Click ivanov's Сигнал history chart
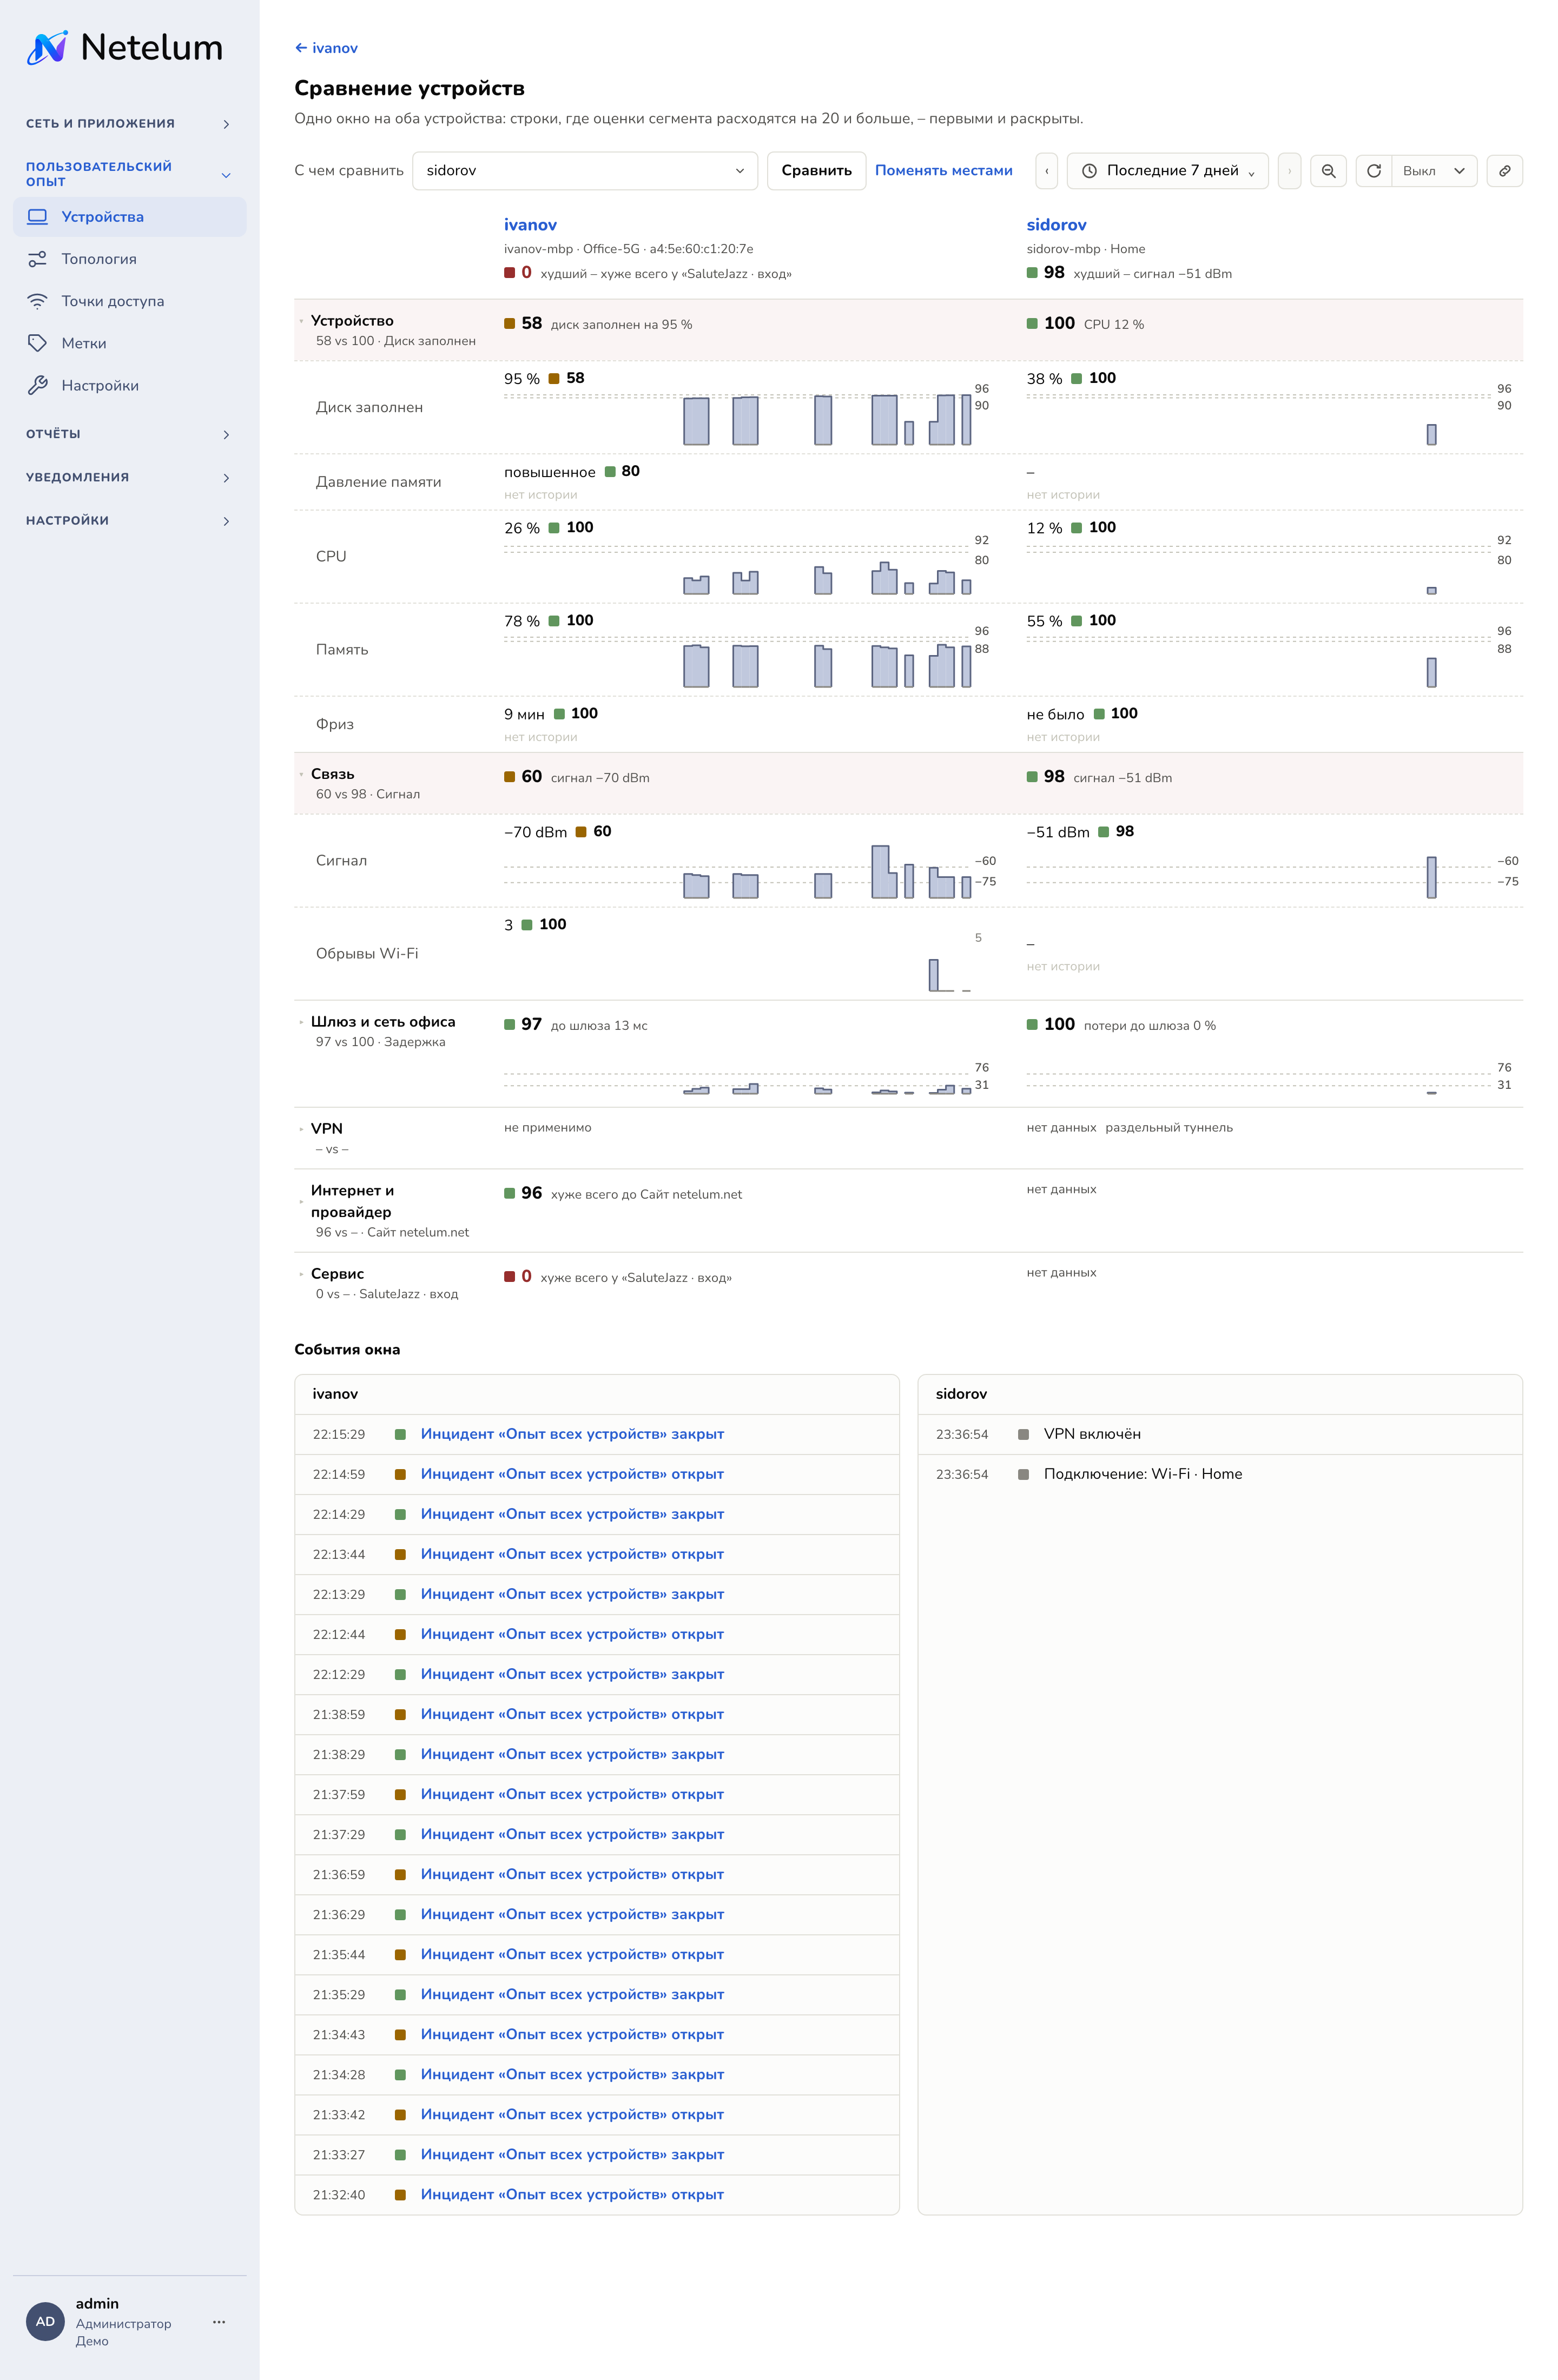This screenshot has width=1558, height=2380. pos(737,871)
